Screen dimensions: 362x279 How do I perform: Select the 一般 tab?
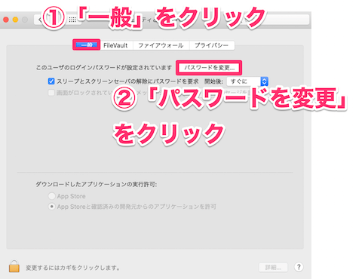click(87, 45)
